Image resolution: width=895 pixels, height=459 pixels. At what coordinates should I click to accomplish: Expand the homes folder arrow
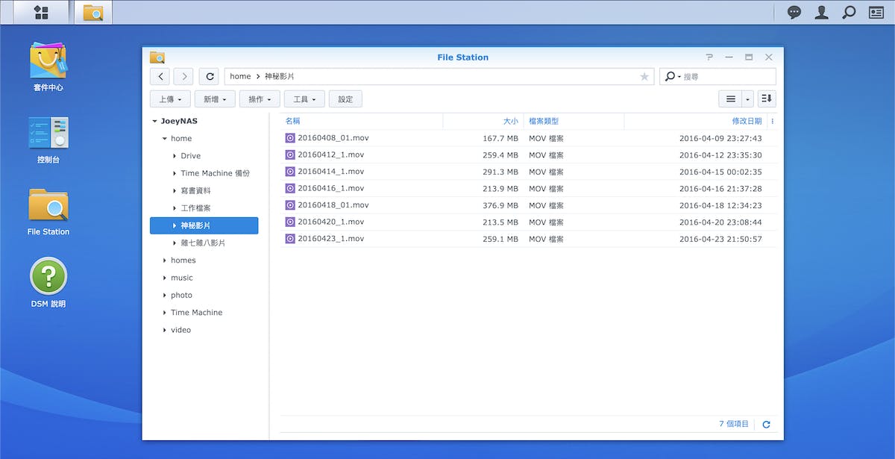point(164,260)
